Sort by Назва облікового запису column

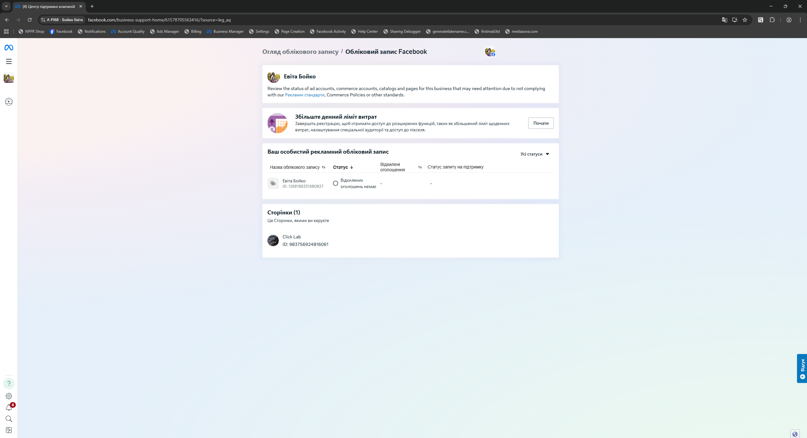(323, 167)
